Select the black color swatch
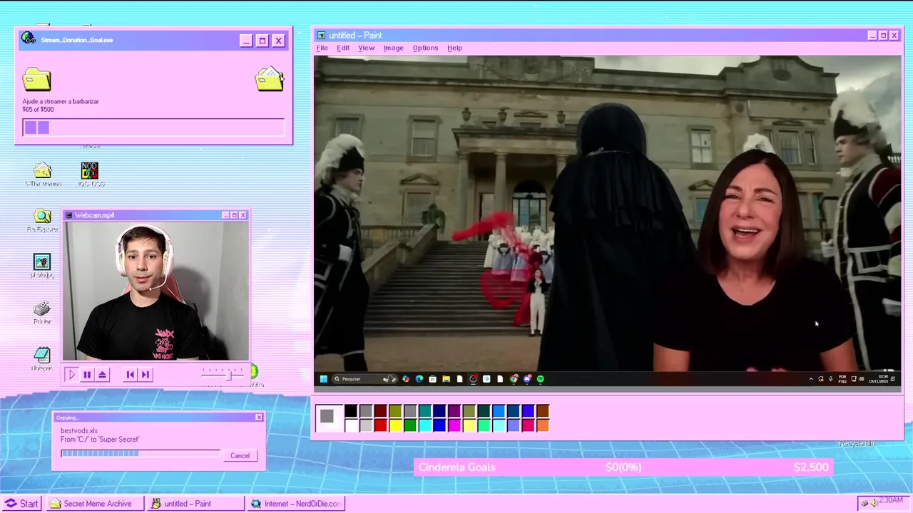The image size is (913, 513). pyautogui.click(x=351, y=410)
